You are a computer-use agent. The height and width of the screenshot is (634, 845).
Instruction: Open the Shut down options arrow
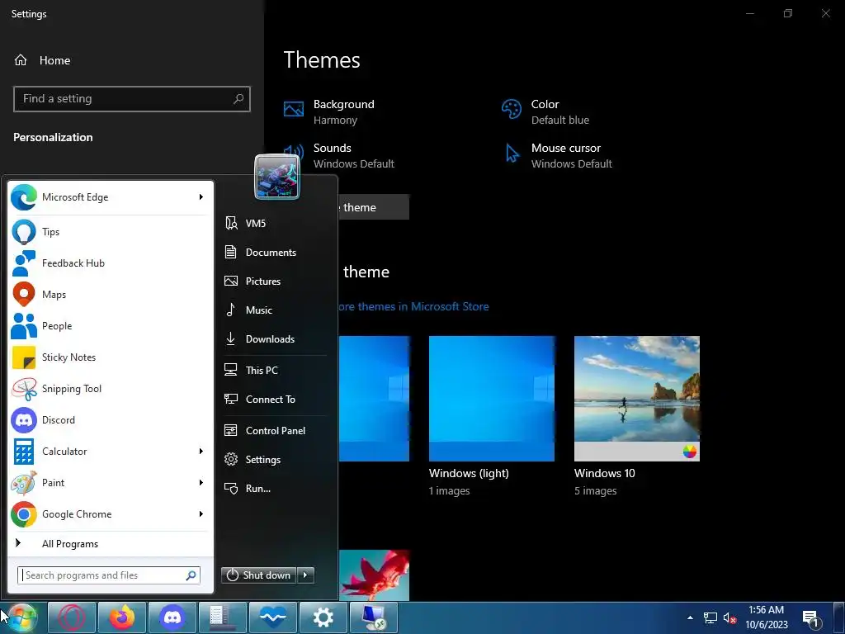pos(305,575)
